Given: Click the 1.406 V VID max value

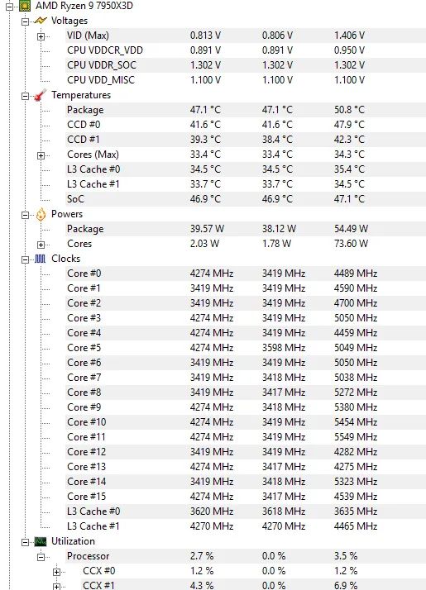Looking at the screenshot, I should 349,36.
